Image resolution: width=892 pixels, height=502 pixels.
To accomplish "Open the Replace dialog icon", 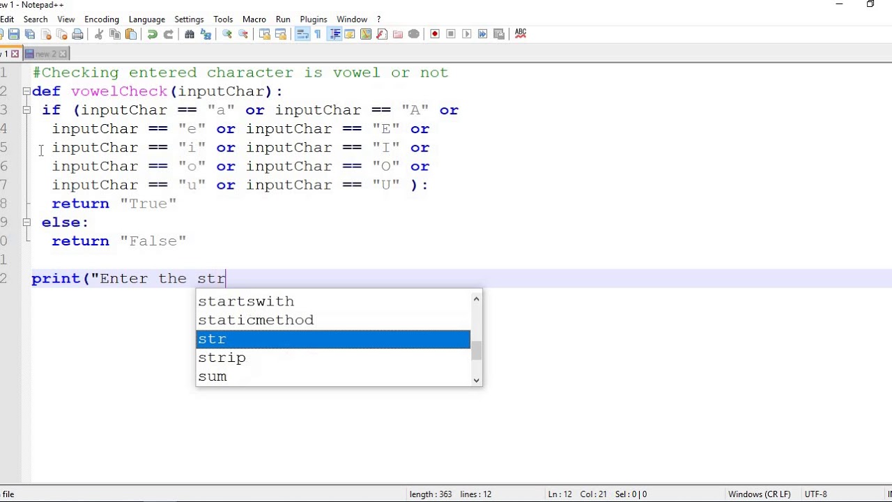I will (206, 34).
